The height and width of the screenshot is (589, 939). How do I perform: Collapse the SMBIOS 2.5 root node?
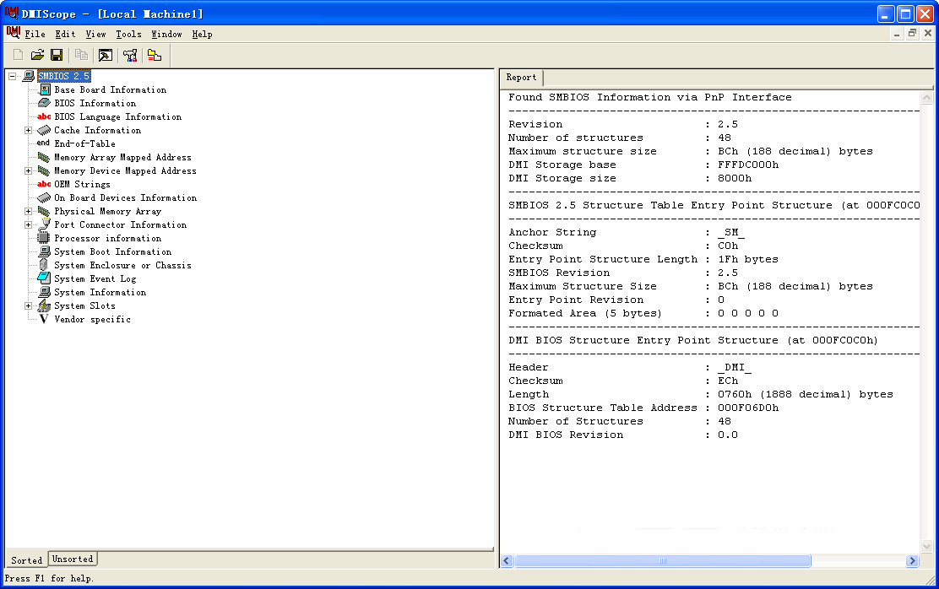(12, 76)
